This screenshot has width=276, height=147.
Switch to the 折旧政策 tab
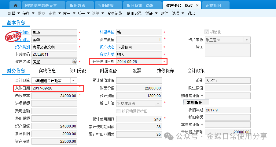click(106, 5)
